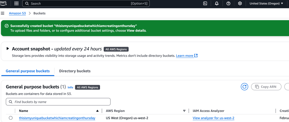Sort by AWS Region column arrow

tap(184, 111)
